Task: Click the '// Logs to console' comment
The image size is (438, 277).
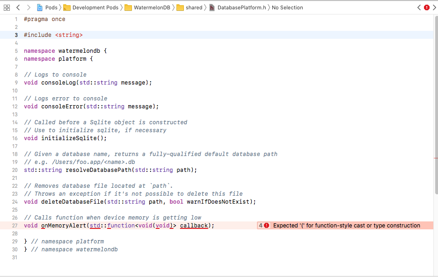Action: coord(55,74)
